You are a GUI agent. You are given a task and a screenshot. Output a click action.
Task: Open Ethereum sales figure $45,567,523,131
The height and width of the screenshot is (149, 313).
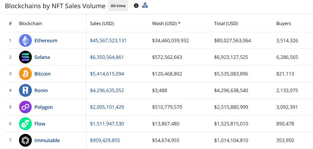(108, 40)
